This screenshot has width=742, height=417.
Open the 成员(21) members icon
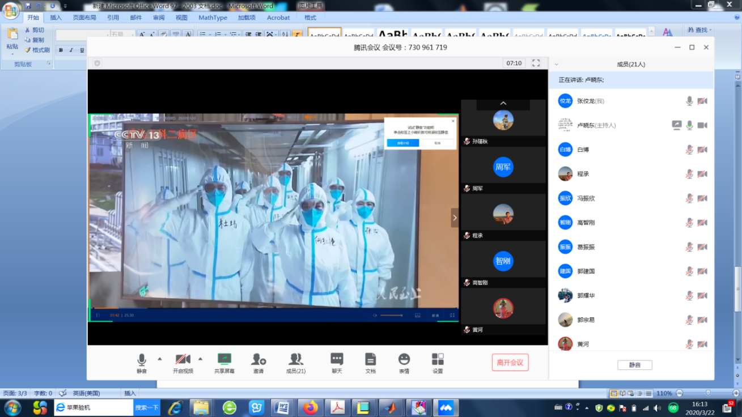tap(296, 363)
